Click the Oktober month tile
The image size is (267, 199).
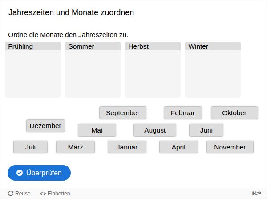point(234,113)
